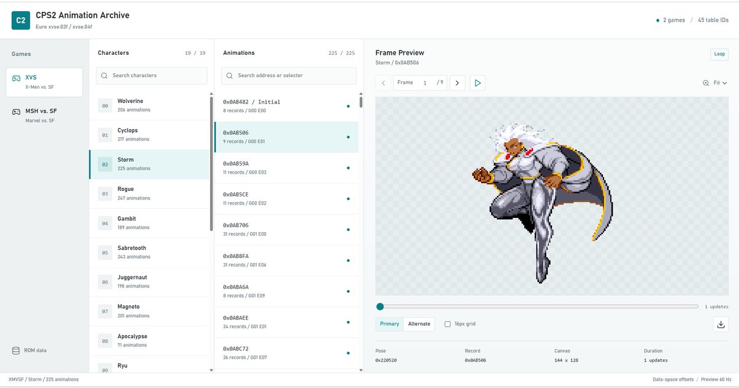The width and height of the screenshot is (739, 388).
Task: Click status dot on 0x0AB8FA row
Action: click(x=348, y=261)
